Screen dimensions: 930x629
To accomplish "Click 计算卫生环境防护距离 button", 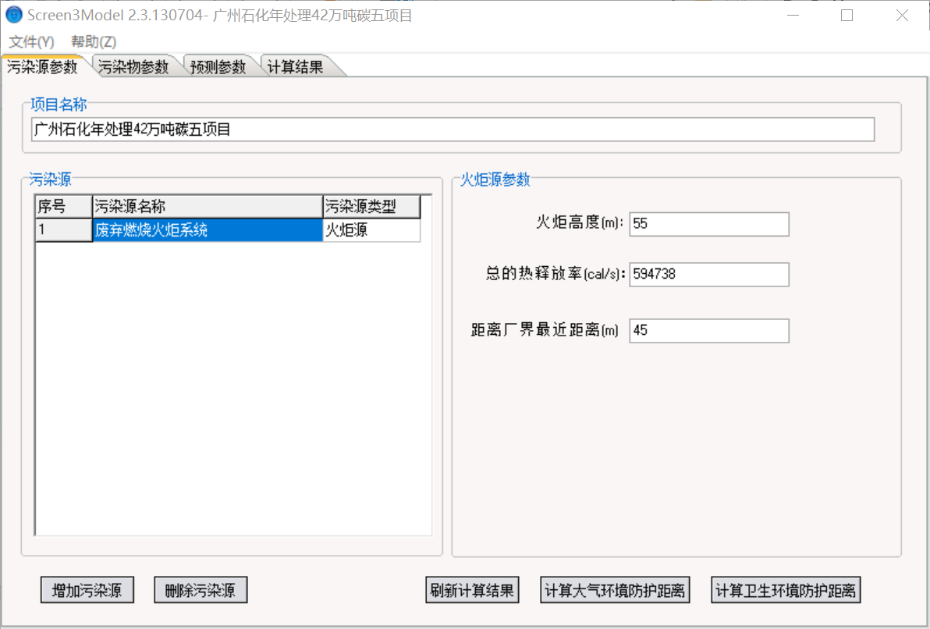I will point(786,590).
